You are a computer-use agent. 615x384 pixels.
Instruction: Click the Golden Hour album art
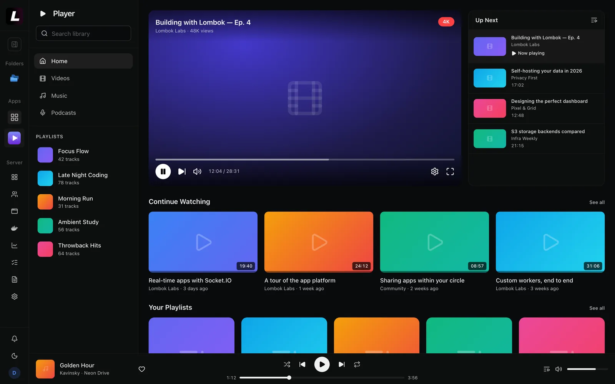tap(45, 369)
